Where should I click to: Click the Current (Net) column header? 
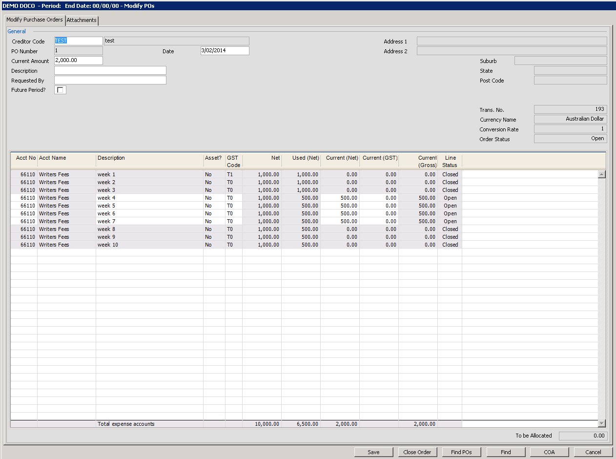pyautogui.click(x=340, y=162)
